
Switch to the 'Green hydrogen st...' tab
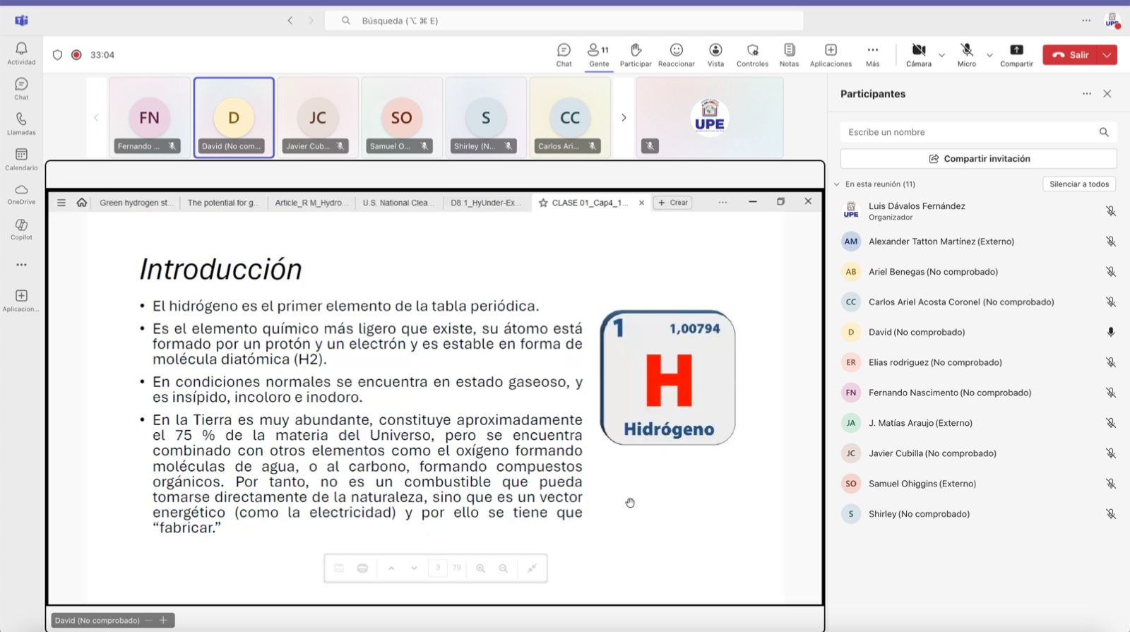pos(135,203)
